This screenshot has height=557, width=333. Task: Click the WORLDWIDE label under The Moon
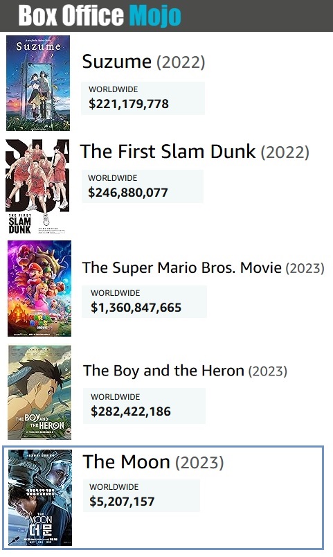114,487
